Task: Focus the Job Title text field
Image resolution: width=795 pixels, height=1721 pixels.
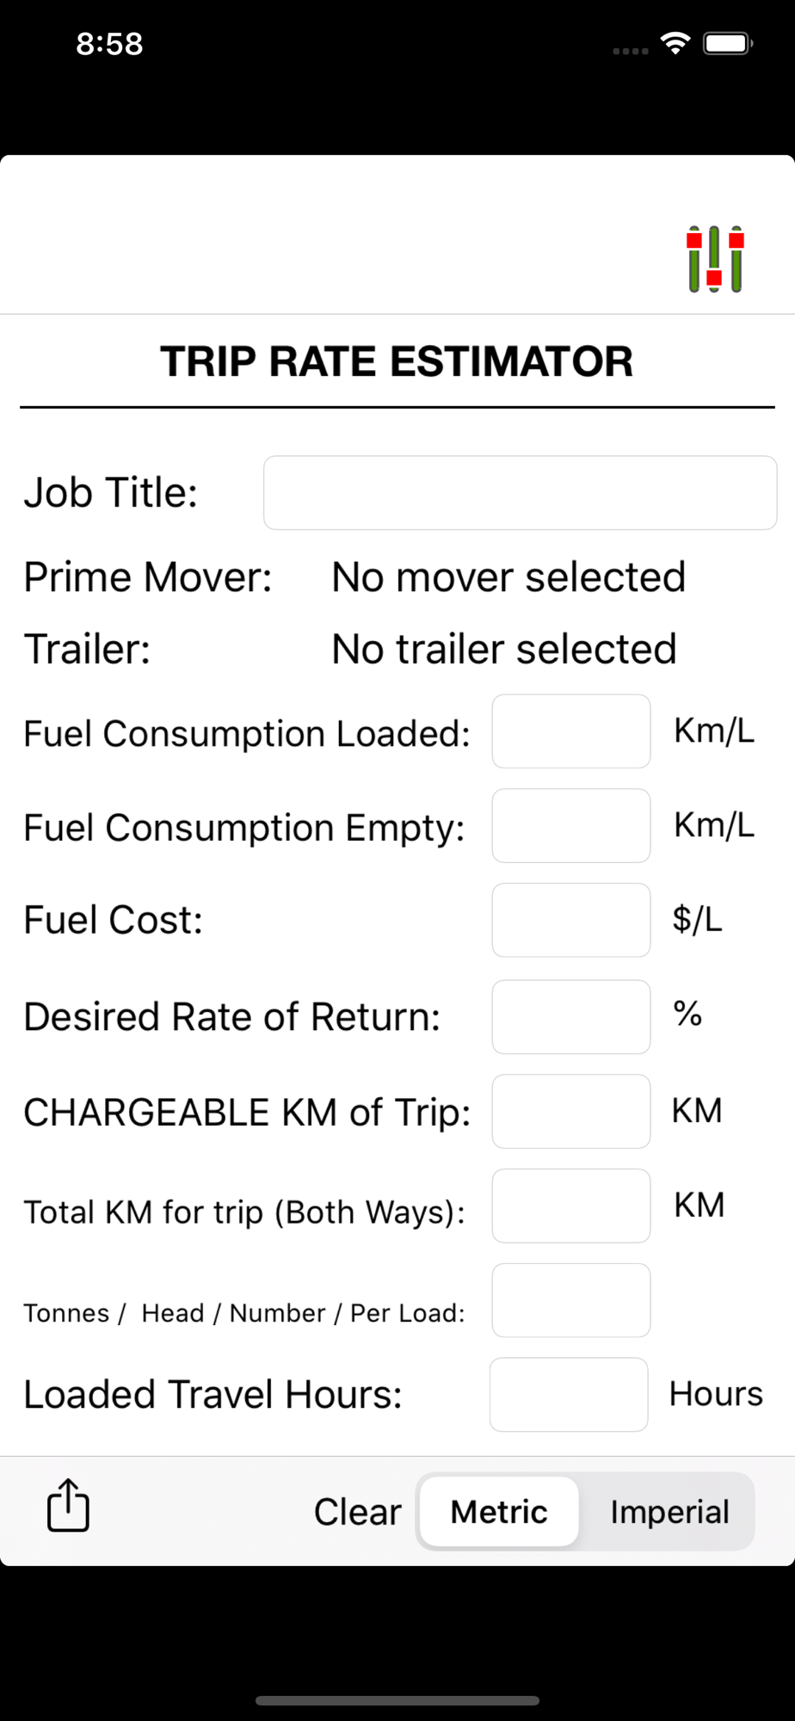Action: [520, 493]
